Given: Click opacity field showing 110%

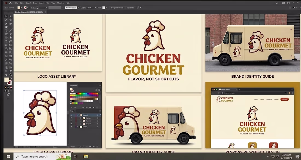Looking at the screenshot, I should pos(90,8).
